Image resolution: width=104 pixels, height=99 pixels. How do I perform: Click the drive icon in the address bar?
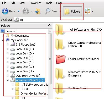17,20
